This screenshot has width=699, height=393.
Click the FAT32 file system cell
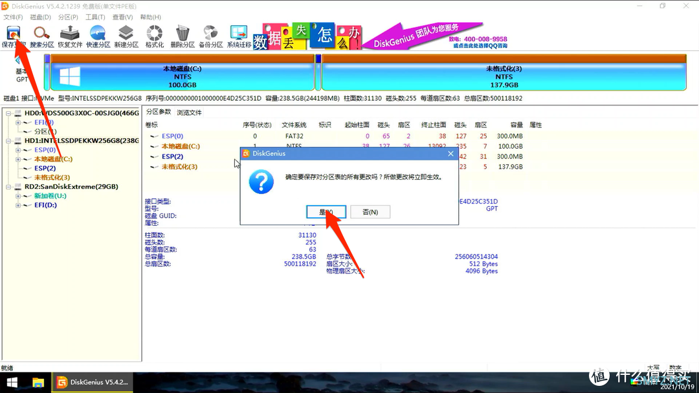(294, 136)
